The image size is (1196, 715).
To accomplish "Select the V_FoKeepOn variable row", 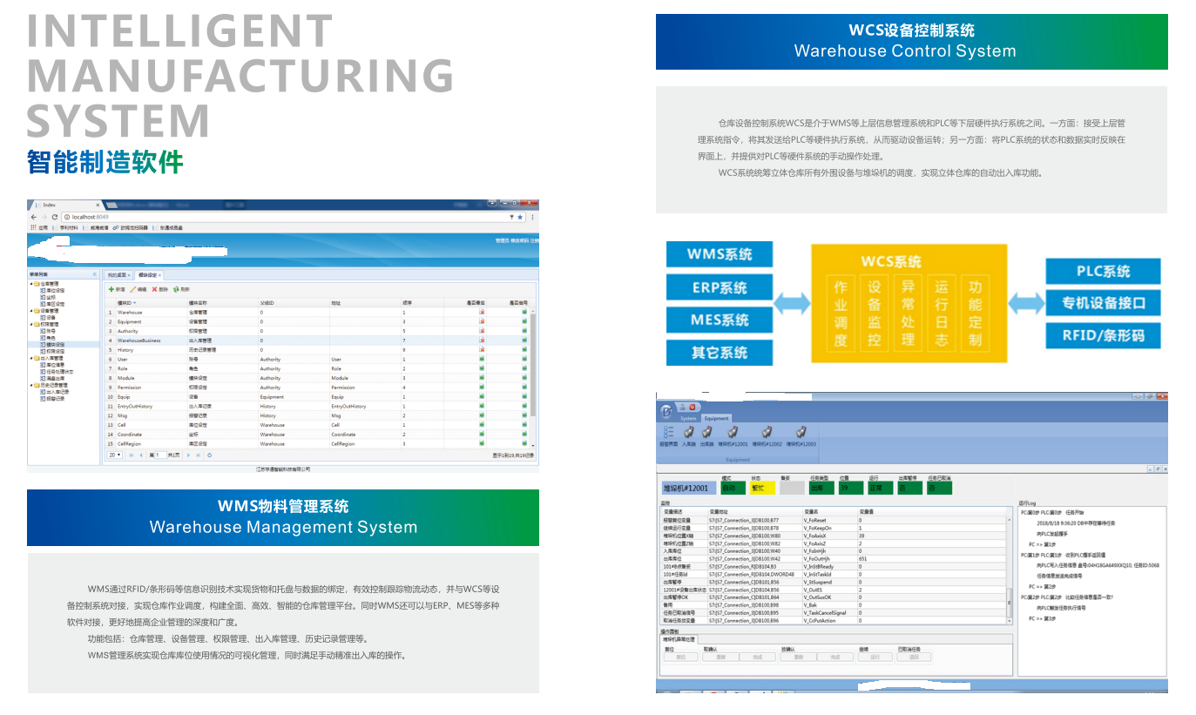I will click(834, 528).
